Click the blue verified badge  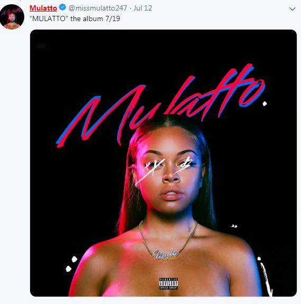click(62, 7)
